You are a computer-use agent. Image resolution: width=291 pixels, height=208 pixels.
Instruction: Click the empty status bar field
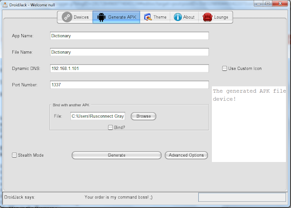click(242, 197)
